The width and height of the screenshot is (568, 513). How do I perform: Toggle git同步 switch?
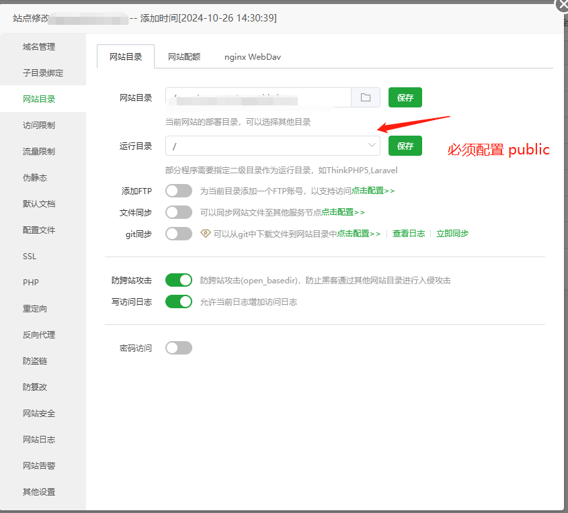tap(179, 234)
